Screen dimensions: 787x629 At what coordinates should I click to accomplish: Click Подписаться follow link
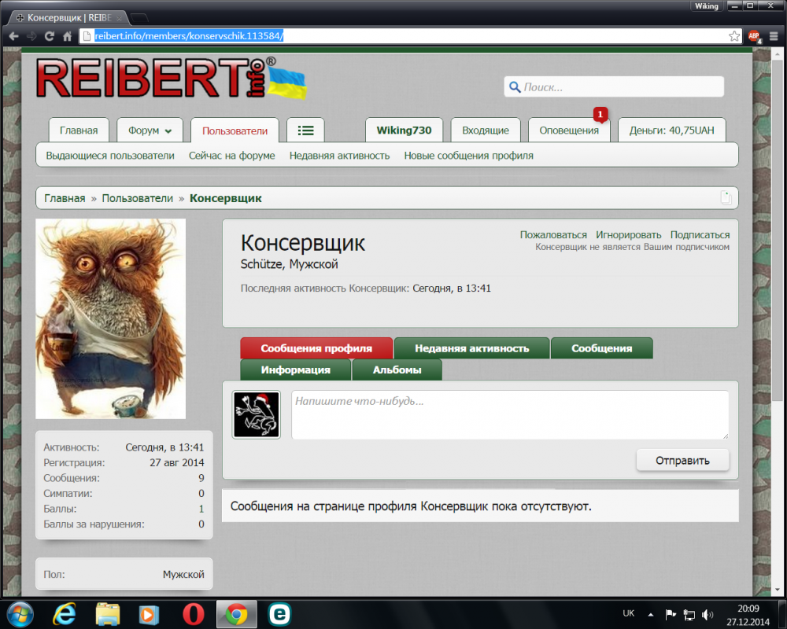(700, 235)
